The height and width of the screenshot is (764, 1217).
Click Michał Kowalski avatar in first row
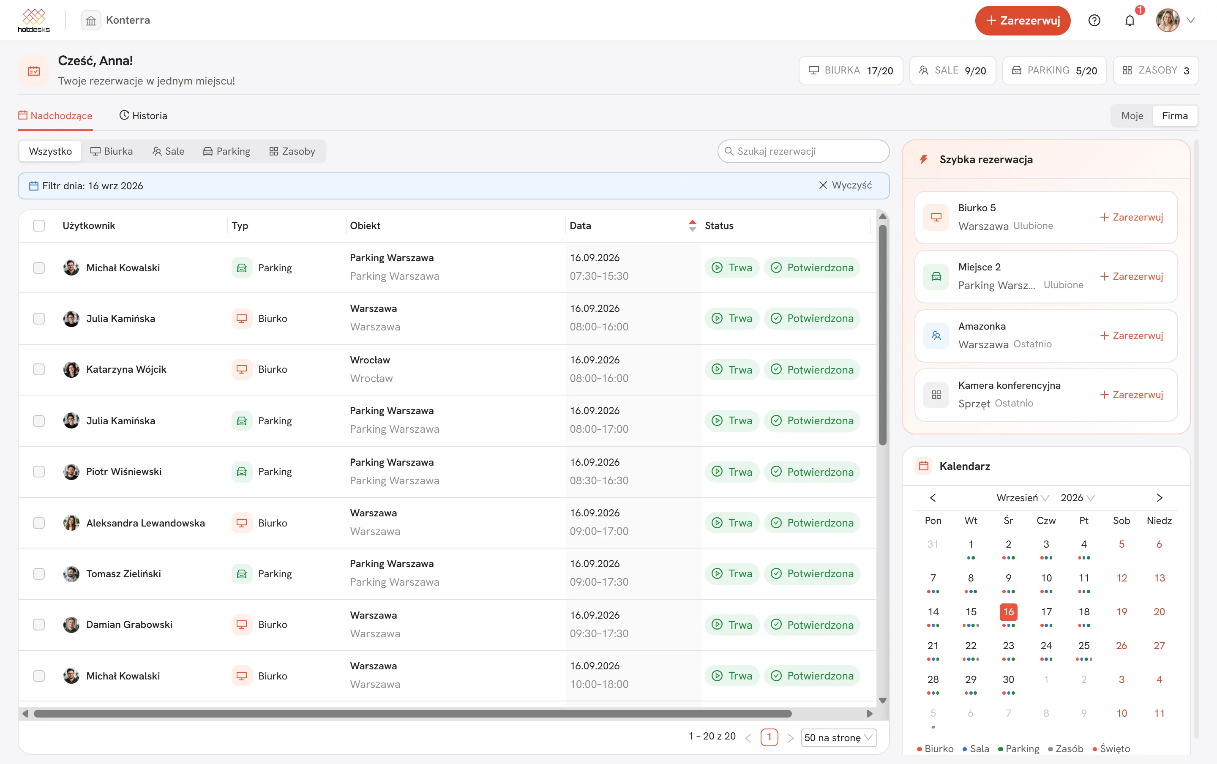(71, 267)
